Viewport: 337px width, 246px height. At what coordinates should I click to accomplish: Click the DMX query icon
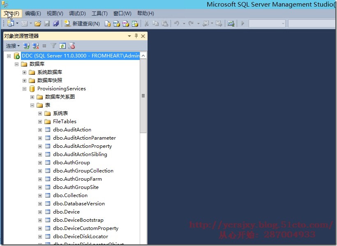[x=125, y=23]
